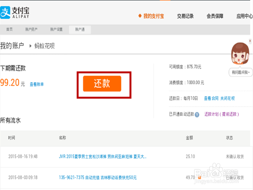Click the Alipay logo

pyautogui.click(x=15, y=13)
